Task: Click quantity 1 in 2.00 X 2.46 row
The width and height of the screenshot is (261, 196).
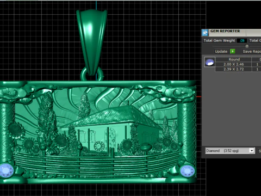Action: (257, 64)
